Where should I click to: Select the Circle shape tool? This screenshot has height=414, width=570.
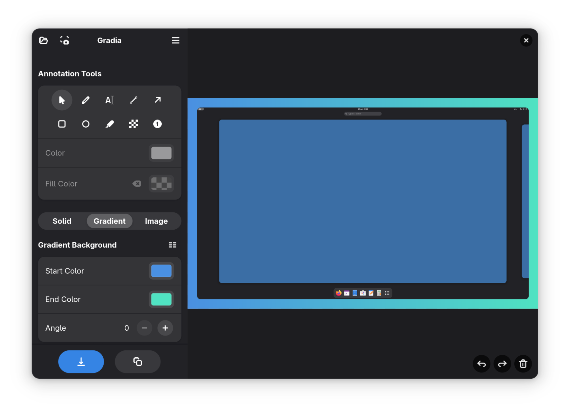pos(86,124)
